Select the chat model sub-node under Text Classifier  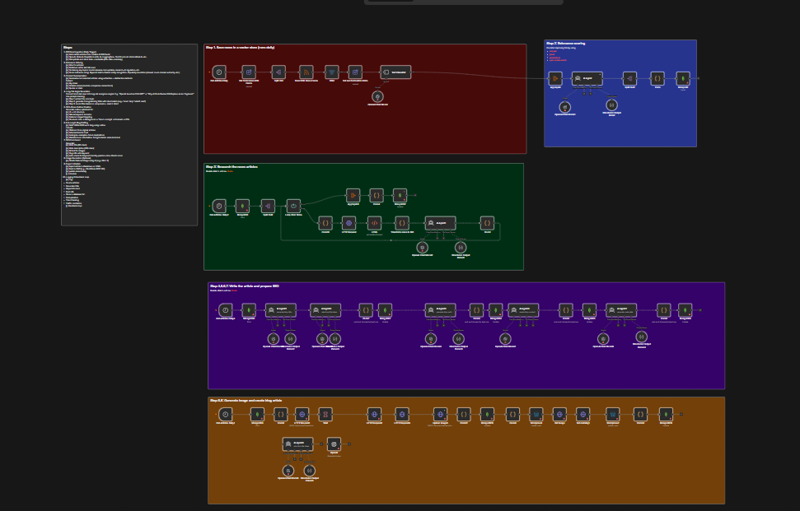click(377, 96)
